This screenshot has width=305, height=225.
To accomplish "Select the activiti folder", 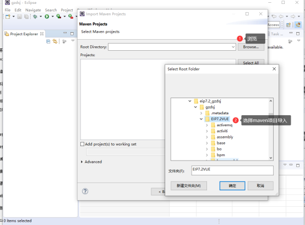I will point(222,131).
